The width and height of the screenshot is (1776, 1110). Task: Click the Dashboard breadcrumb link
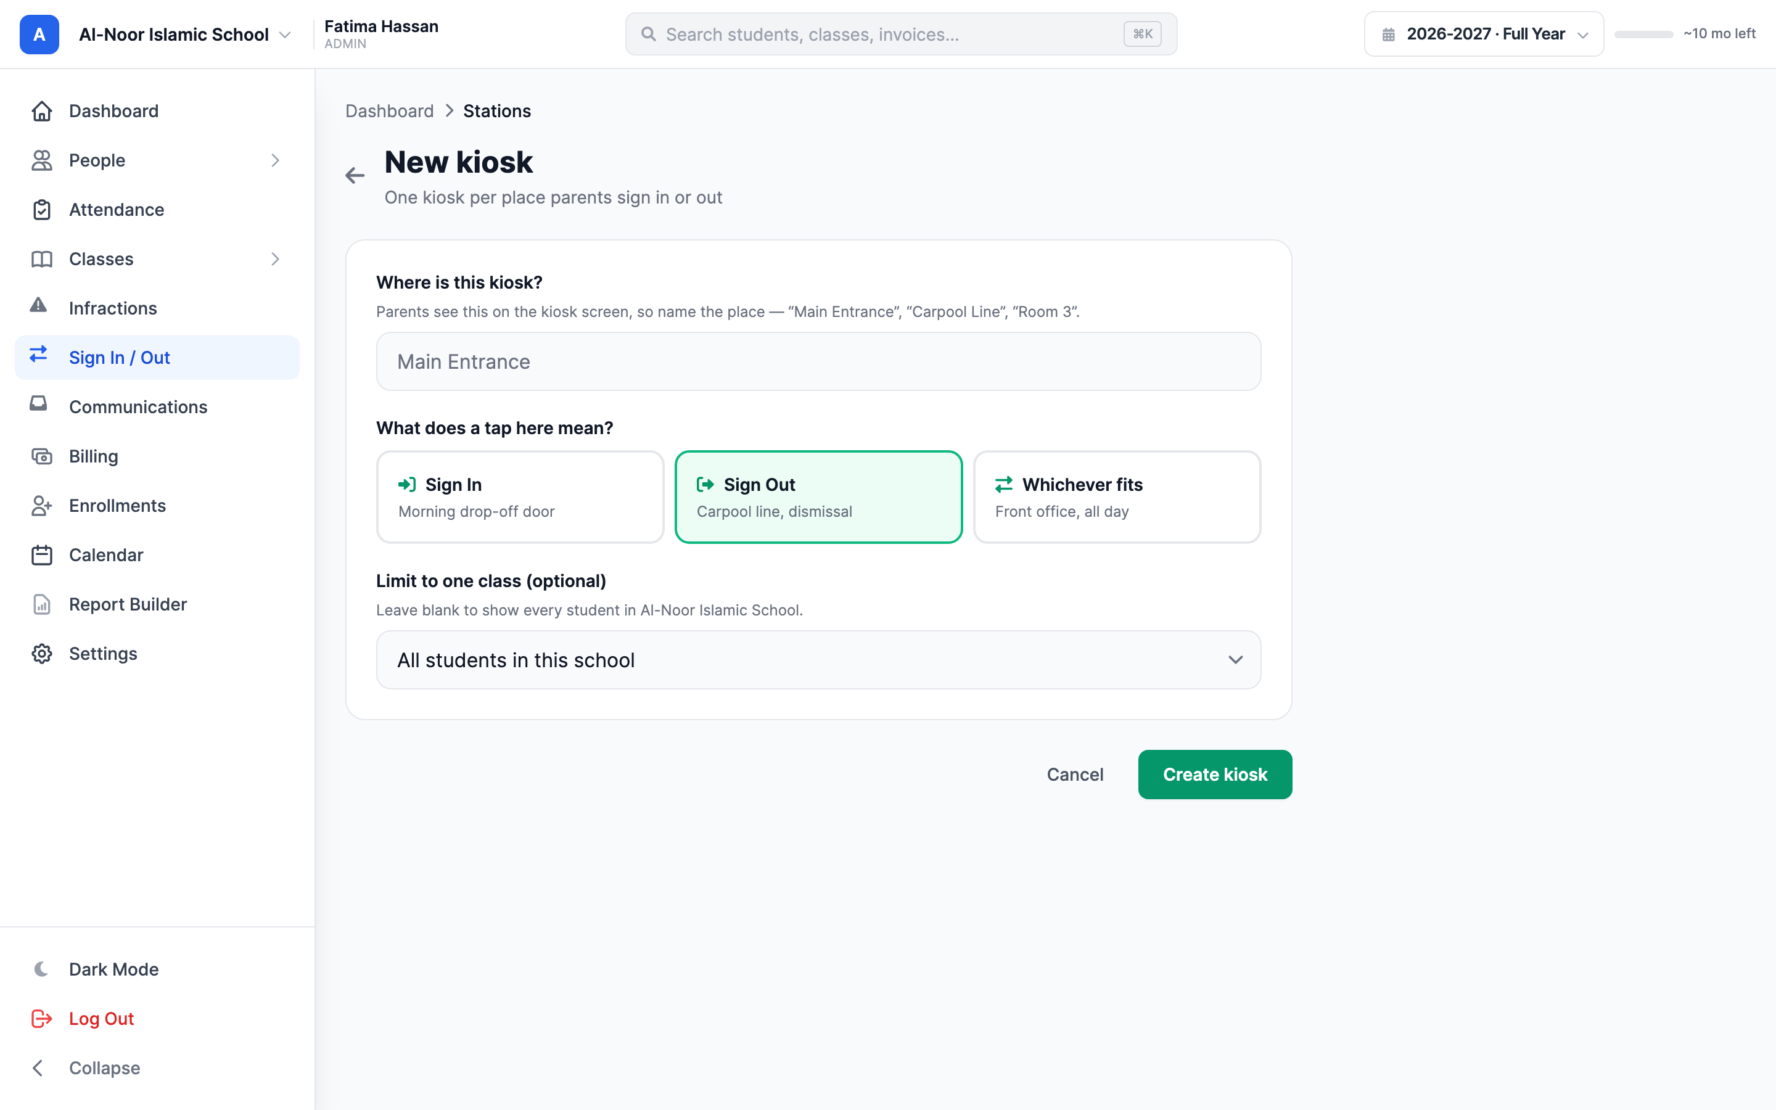pyautogui.click(x=390, y=111)
